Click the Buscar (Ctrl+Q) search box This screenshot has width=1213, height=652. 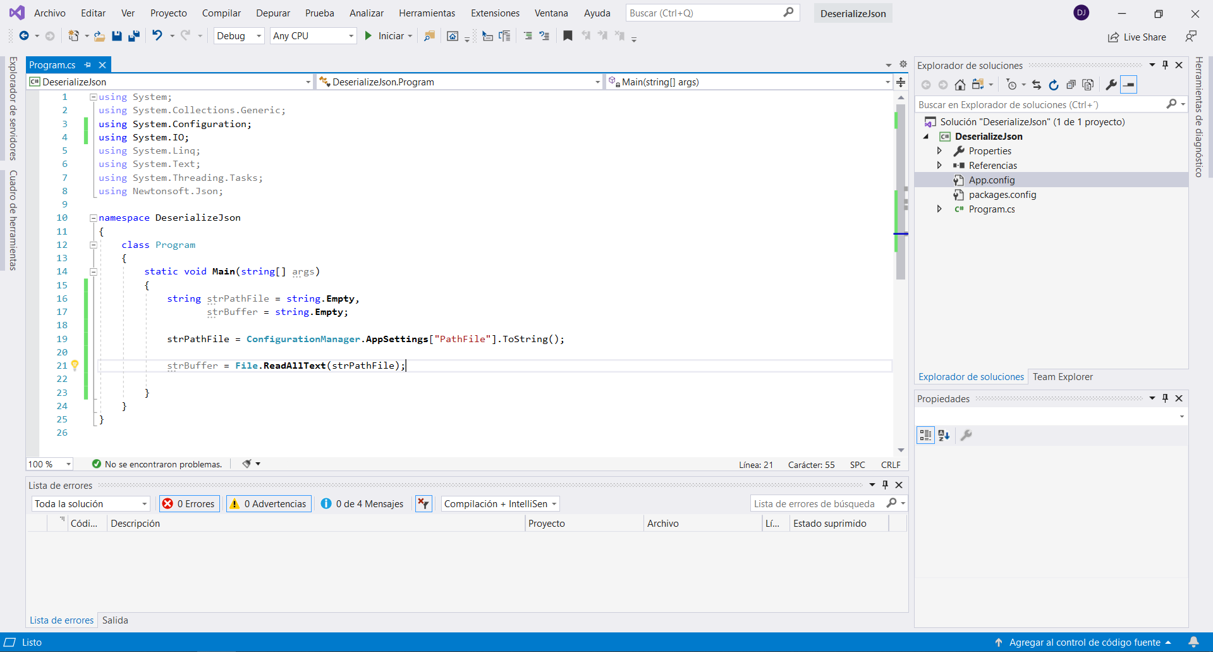[705, 13]
